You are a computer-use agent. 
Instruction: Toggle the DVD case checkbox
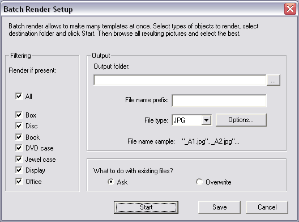point(19,148)
